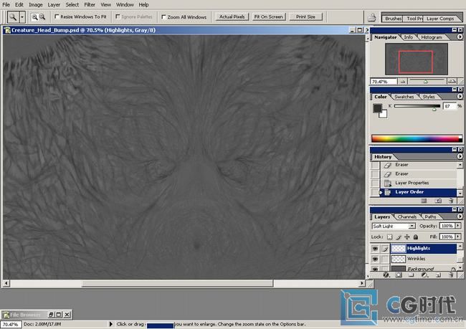466x329 pixels.
Task: Click the Navigator zoom in large mountains icon
Action: point(452,81)
